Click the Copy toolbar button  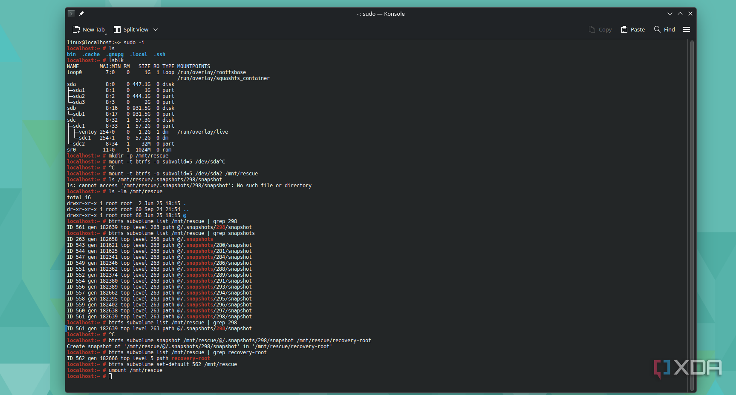tap(600, 29)
